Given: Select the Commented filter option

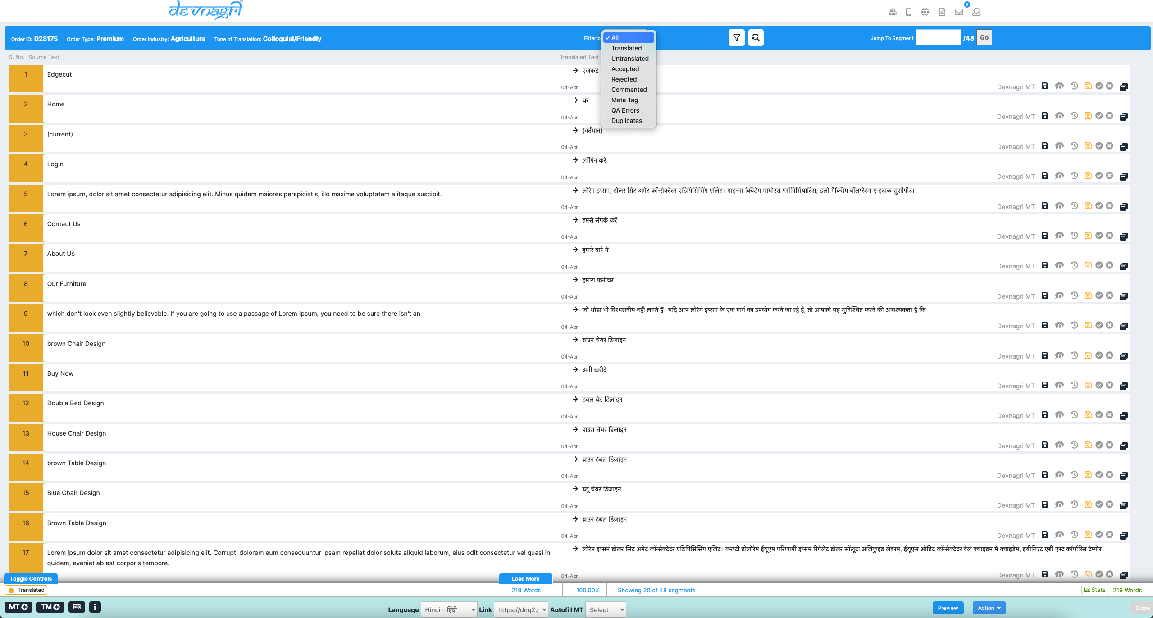Looking at the screenshot, I should click(x=629, y=90).
